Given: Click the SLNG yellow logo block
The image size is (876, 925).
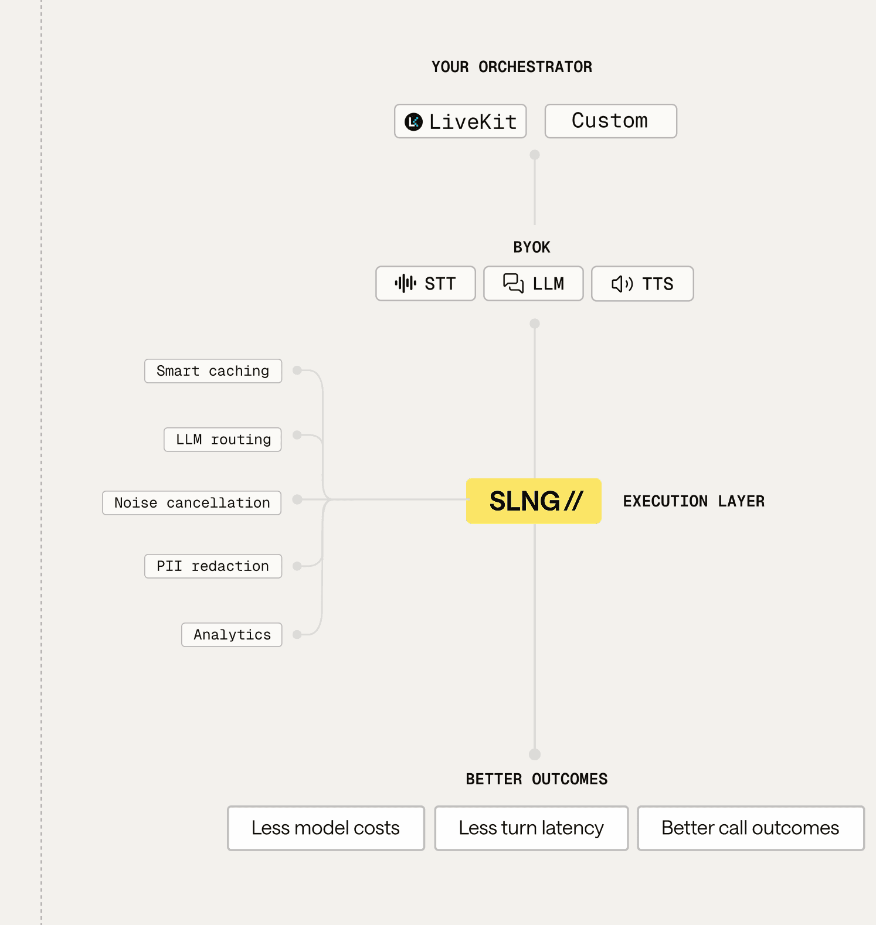Looking at the screenshot, I should point(534,501).
